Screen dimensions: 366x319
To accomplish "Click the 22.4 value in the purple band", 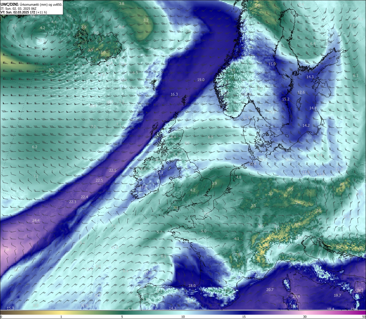I will tap(84, 197).
